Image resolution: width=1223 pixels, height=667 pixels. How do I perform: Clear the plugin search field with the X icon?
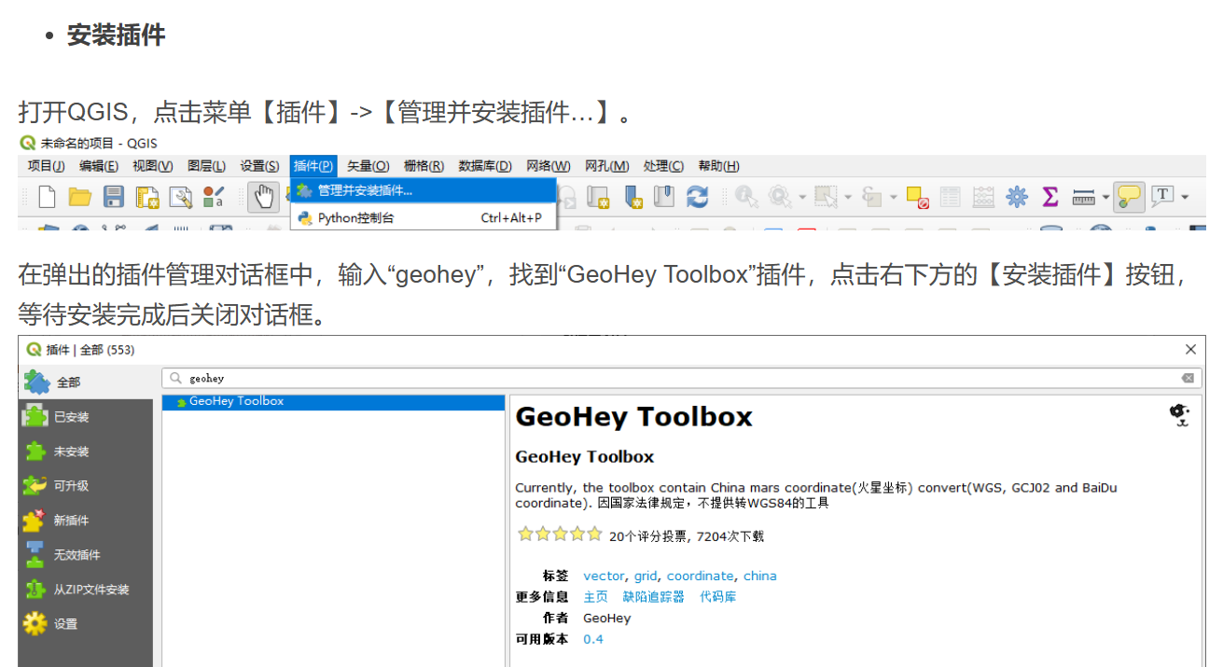[x=1187, y=378]
